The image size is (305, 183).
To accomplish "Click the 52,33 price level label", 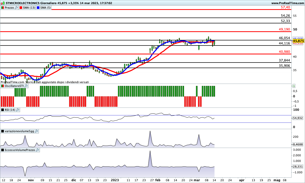I will pyautogui.click(x=285, y=21).
